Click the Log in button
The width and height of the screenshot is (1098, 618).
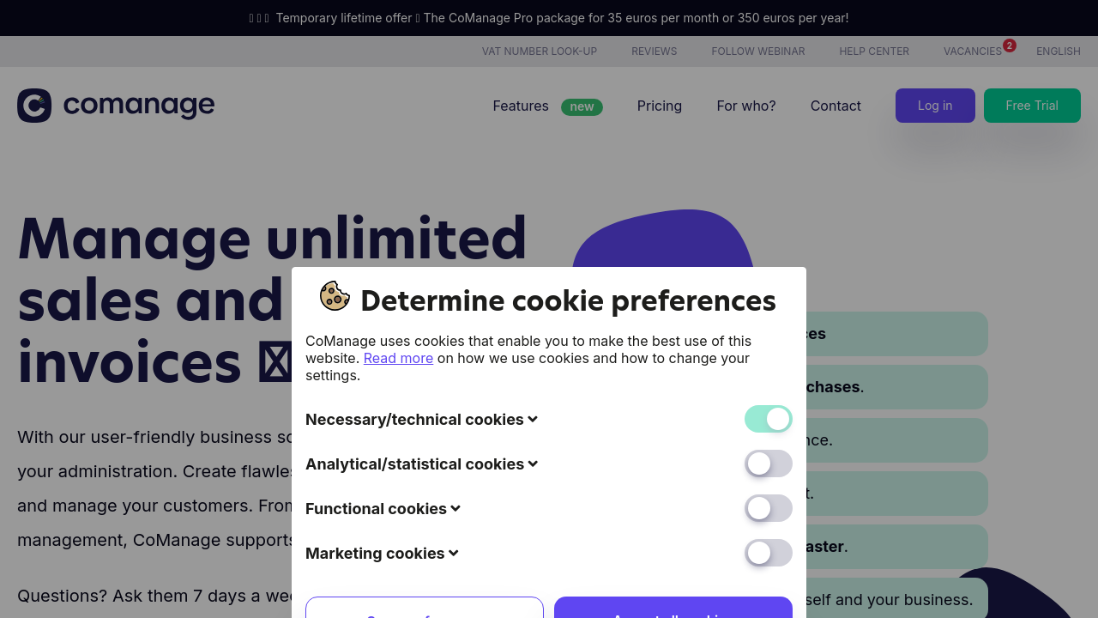(935, 106)
